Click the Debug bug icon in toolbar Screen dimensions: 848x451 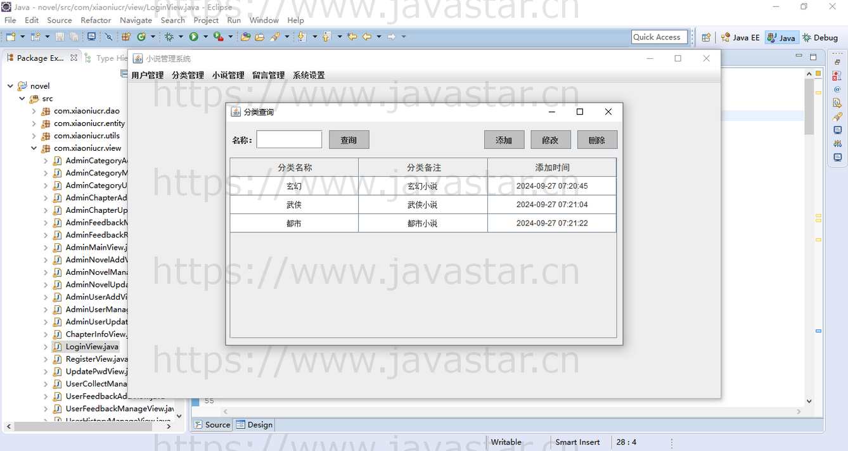pyautogui.click(x=169, y=37)
